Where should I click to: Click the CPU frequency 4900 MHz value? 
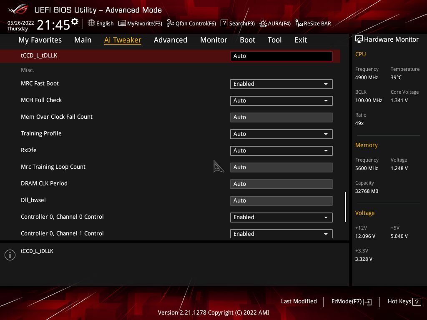click(x=366, y=77)
